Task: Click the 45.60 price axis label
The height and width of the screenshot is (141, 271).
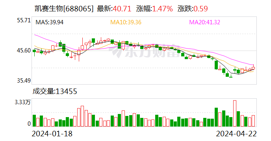Action: [x=24, y=51]
